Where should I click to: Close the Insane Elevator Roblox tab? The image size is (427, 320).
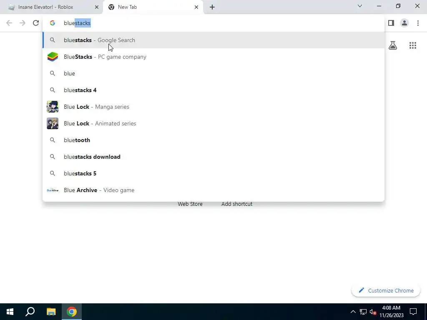[96, 7]
